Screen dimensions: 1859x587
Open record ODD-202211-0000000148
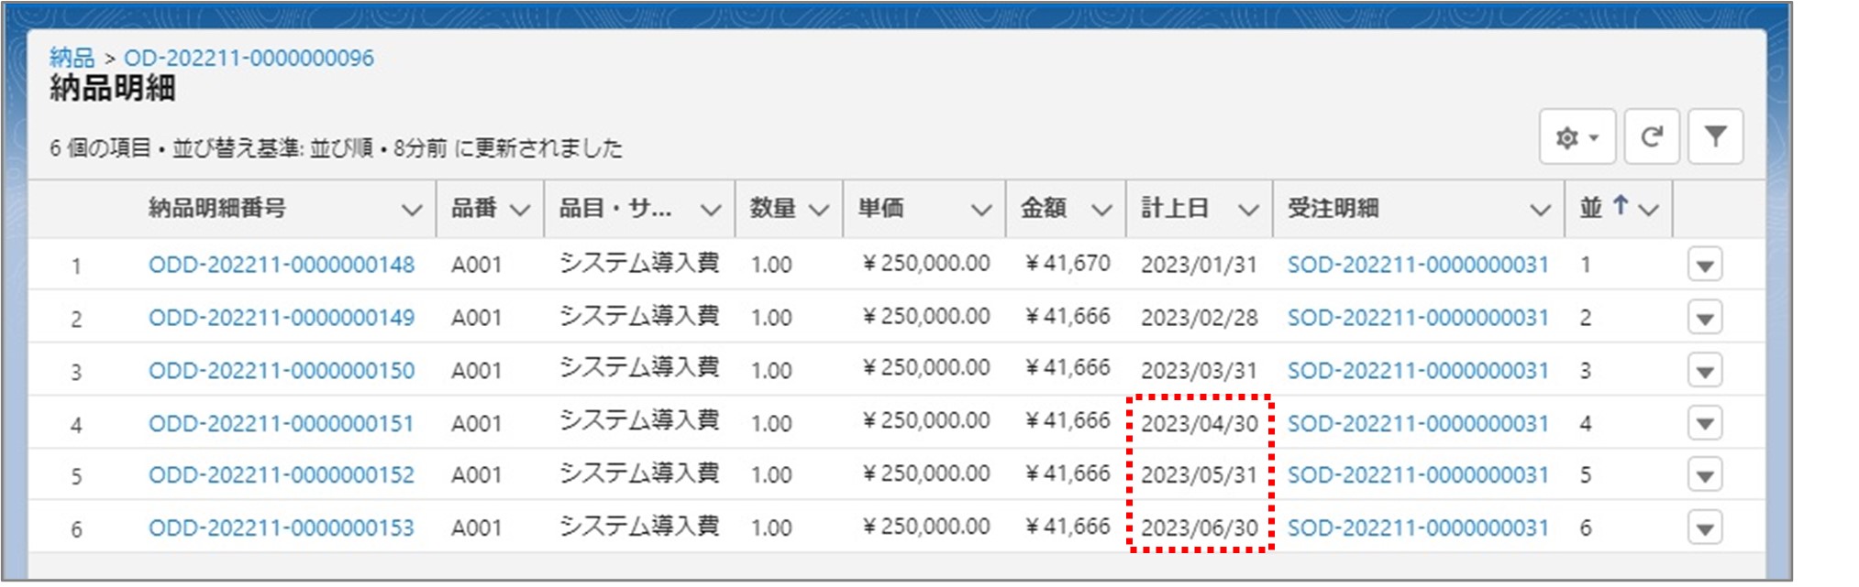click(x=282, y=265)
